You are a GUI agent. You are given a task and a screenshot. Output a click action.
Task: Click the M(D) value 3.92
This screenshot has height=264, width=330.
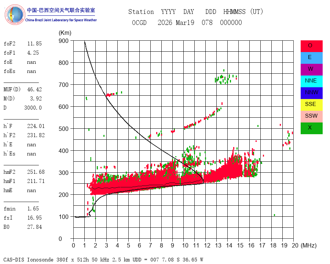pyautogui.click(x=36, y=99)
